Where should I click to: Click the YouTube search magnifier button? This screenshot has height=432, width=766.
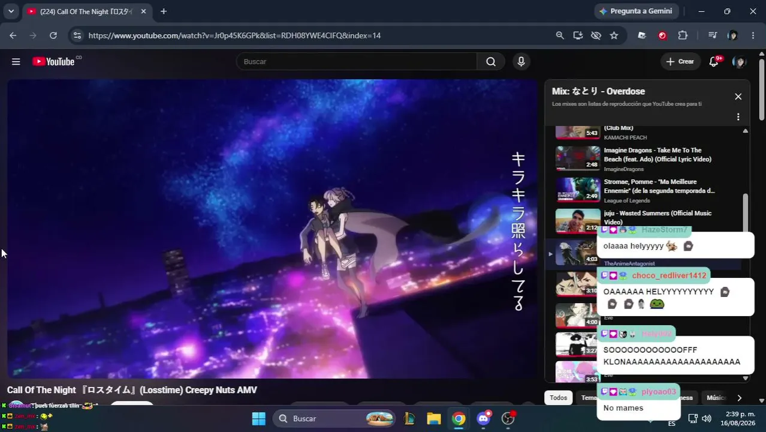pos(491,61)
